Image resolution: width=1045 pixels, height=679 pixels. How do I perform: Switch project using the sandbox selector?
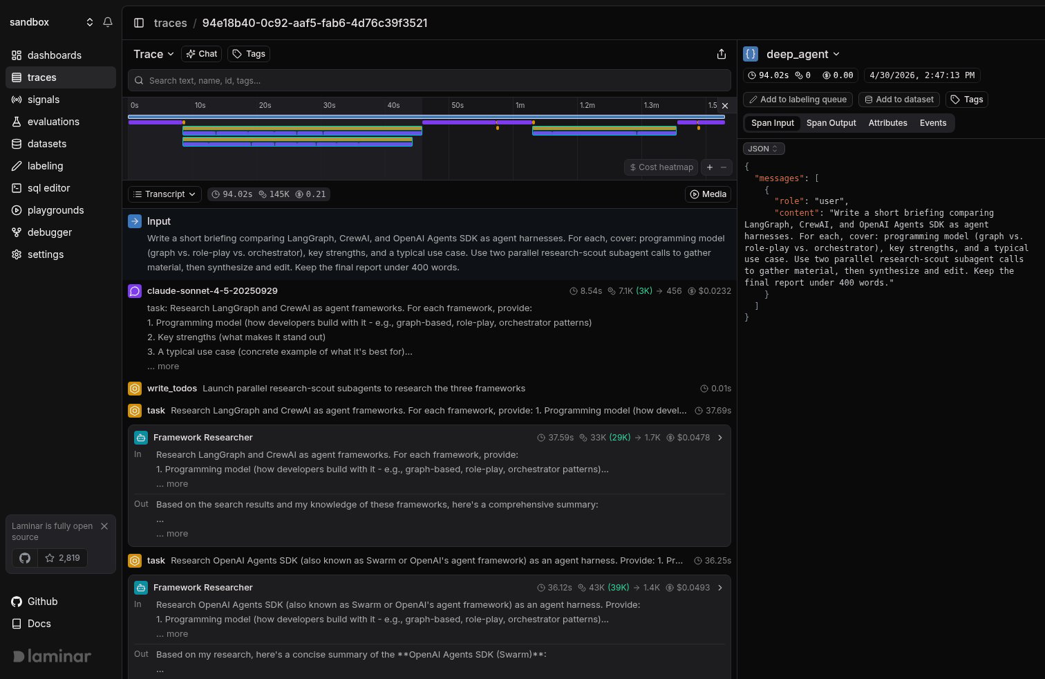point(51,22)
